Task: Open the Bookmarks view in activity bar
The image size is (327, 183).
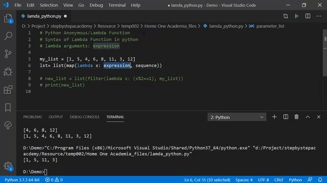Action: tap(8, 107)
